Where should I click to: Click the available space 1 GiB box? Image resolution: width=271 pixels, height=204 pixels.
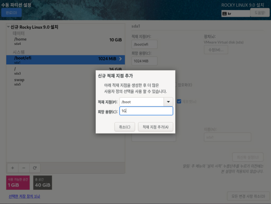pos(18,183)
